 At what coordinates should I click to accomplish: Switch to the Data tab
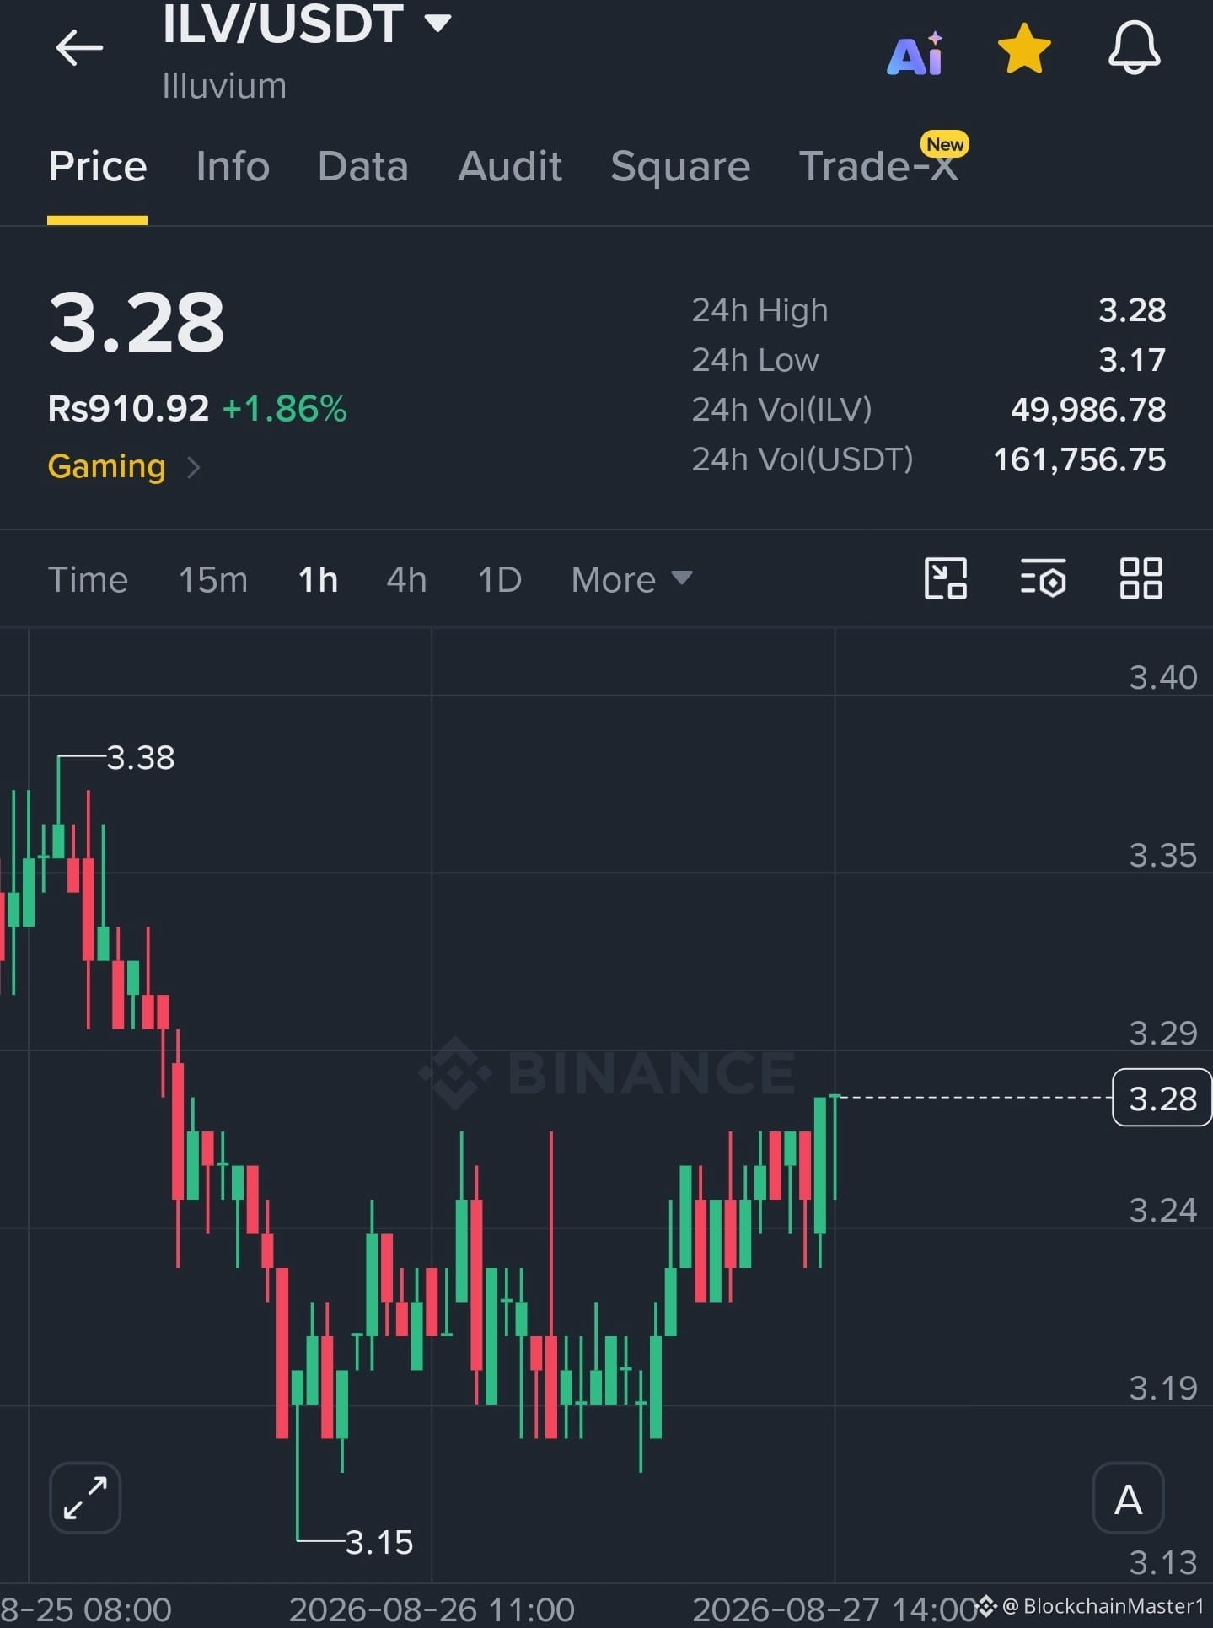[363, 166]
